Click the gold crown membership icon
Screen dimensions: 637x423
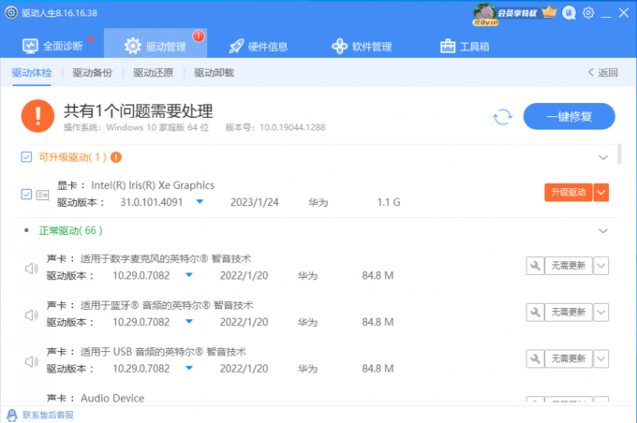pos(549,12)
